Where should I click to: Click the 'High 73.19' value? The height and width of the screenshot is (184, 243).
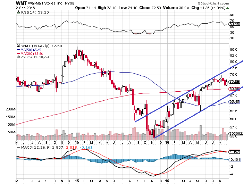pos(107,8)
